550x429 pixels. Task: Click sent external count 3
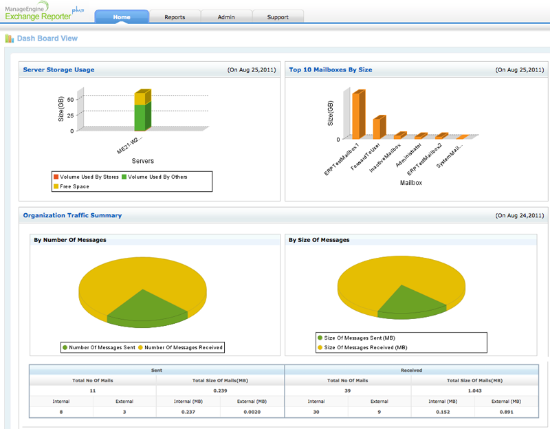click(124, 412)
